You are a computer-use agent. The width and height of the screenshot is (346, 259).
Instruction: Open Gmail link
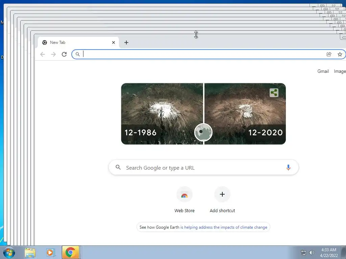pos(323,71)
